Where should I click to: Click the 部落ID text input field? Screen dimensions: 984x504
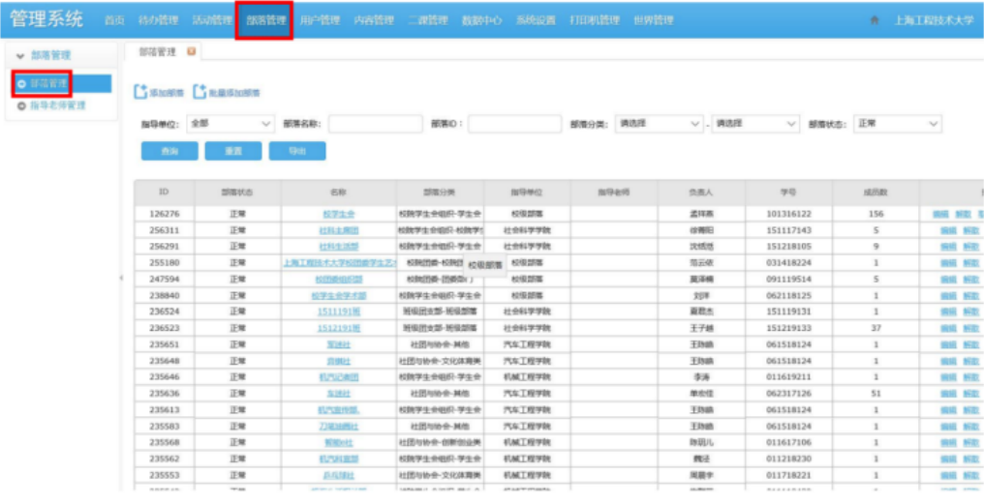[513, 124]
